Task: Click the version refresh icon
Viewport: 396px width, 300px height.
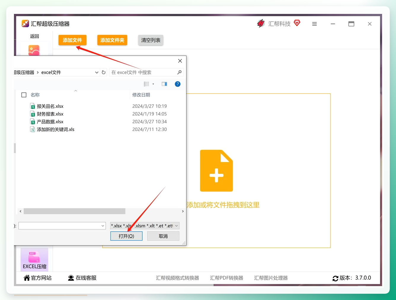Action: (x=336, y=278)
